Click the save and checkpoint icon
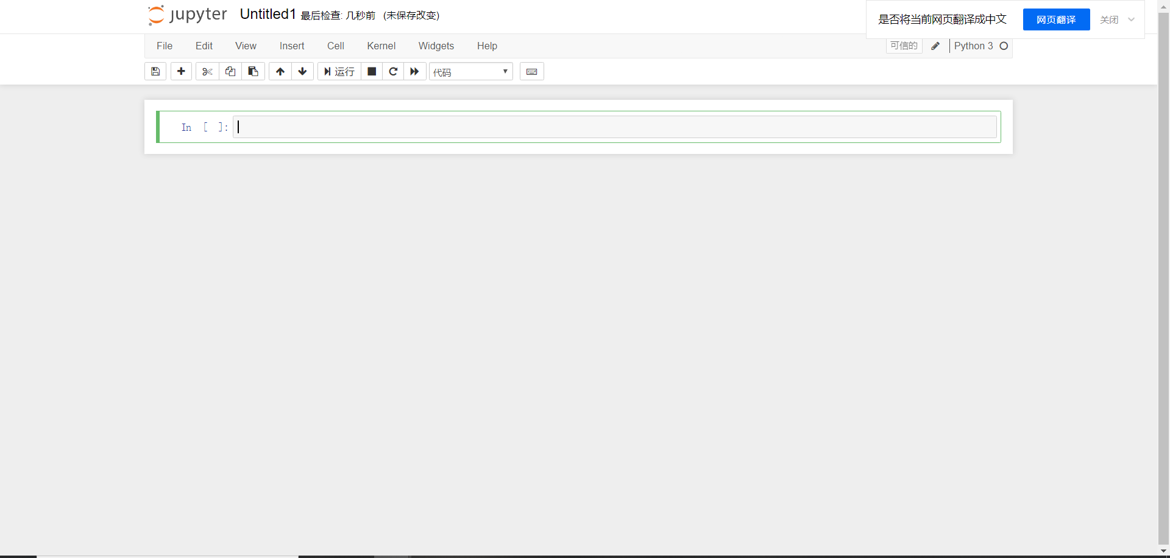The height and width of the screenshot is (558, 1170). click(x=155, y=72)
